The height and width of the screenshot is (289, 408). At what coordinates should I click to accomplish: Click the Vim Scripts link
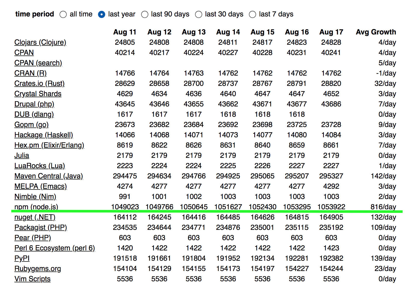coord(32,279)
